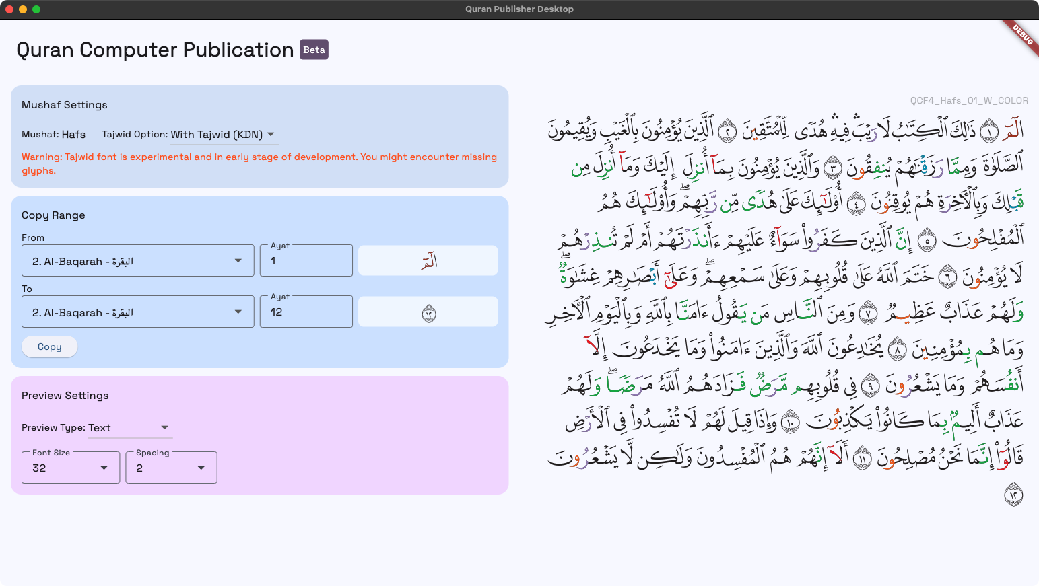Click the Beta badge next to title
1039x586 pixels.
pos(314,50)
